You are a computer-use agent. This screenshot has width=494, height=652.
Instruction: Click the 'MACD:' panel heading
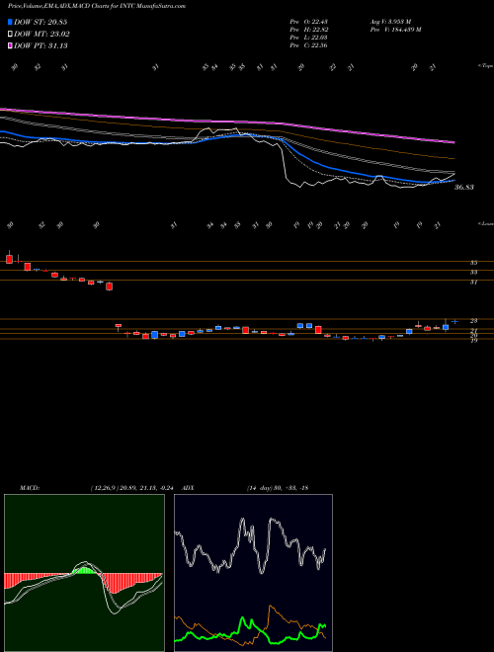[29, 488]
